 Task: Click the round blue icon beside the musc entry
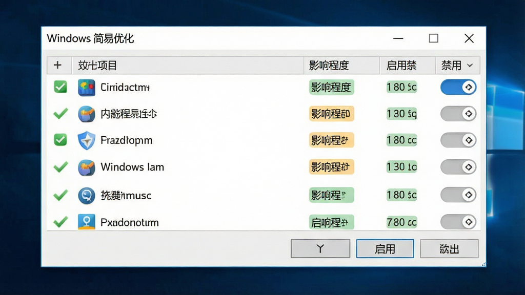[86, 195]
